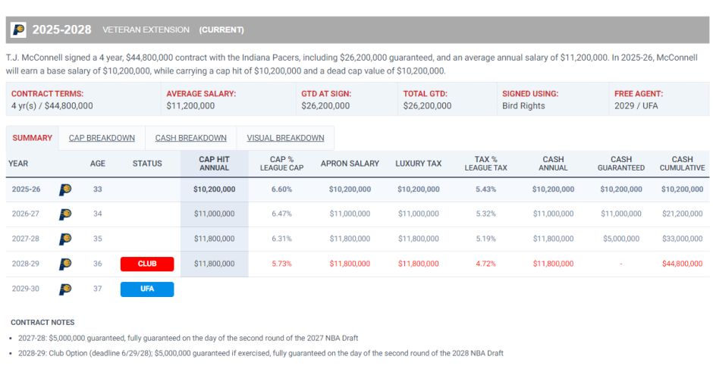Click the 2025-2028 contract header bar
Viewport: 713px width, 372px height.
pyautogui.click(x=357, y=30)
